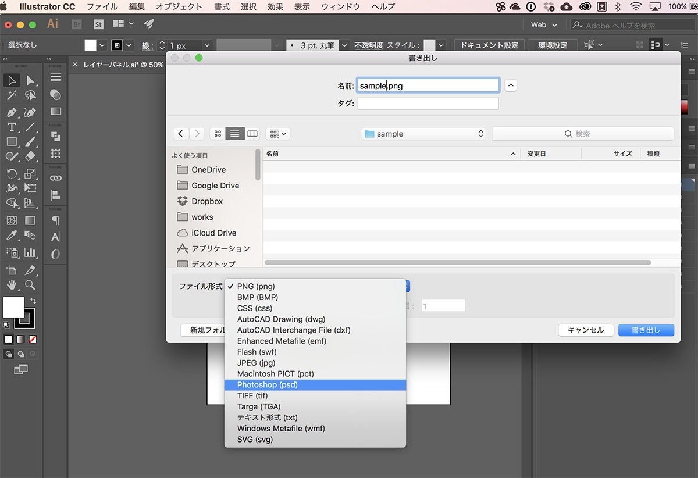Image resolution: width=698 pixels, height=478 pixels.
Task: Choose Photoshop (psd) from format list
Action: [x=315, y=385]
